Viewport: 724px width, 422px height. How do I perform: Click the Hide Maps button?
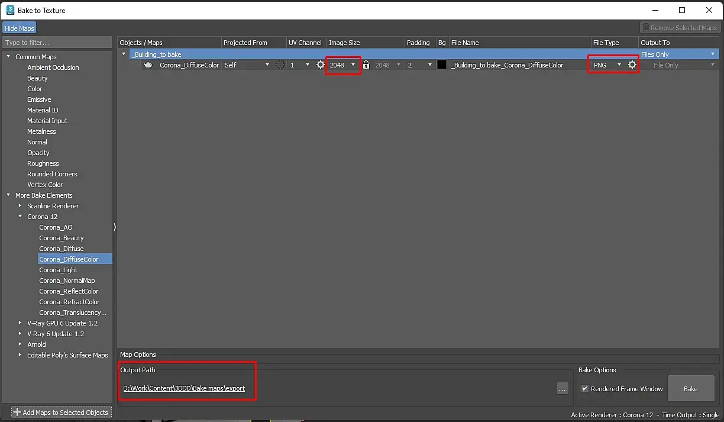coord(20,28)
